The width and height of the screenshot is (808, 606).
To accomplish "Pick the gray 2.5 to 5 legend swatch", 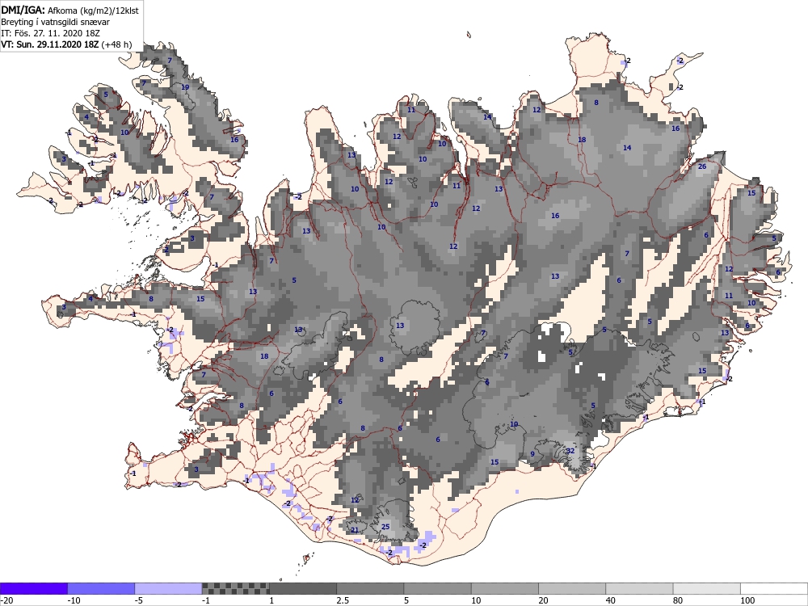I will pyautogui.click(x=370, y=588).
